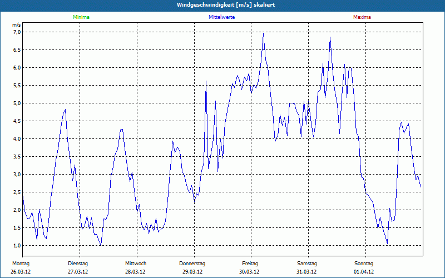Click the 3,0 y-axis value
445x278 pixels.
[x=17, y=175]
